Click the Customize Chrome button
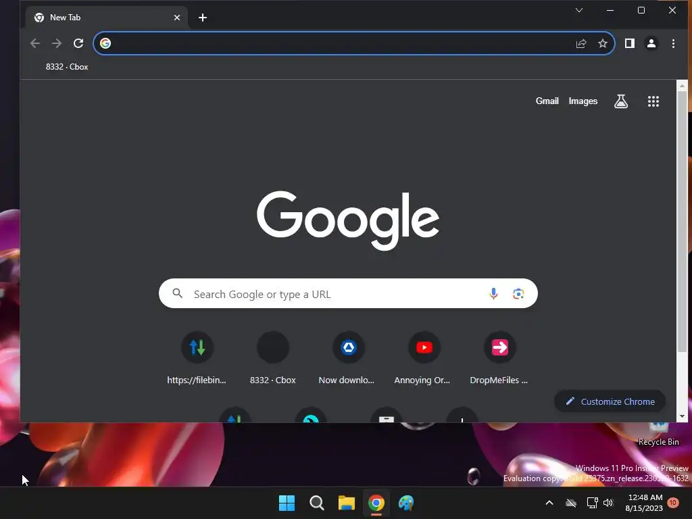Viewport: 692px width, 519px height. [610, 401]
